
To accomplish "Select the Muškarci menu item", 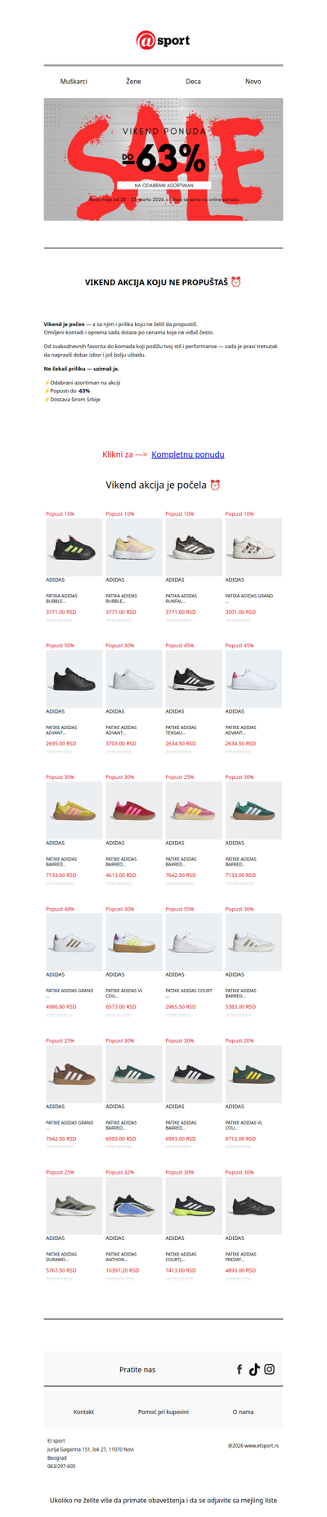I will tap(74, 82).
